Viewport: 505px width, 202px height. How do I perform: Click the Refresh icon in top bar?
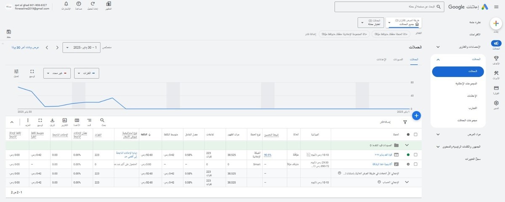pyautogui.click(x=93, y=5)
